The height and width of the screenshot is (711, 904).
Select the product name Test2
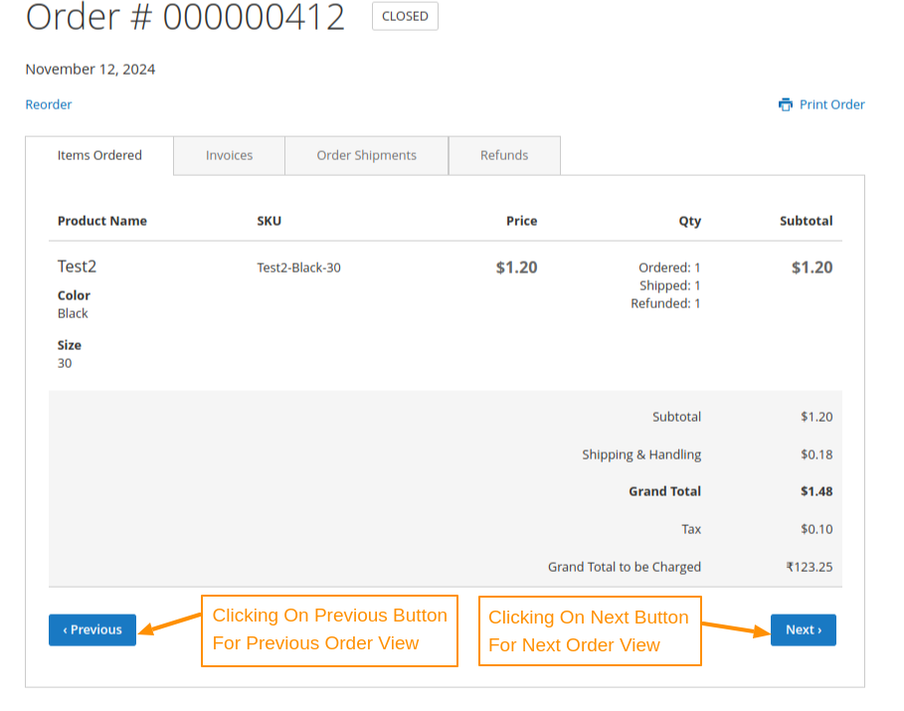coord(77,266)
